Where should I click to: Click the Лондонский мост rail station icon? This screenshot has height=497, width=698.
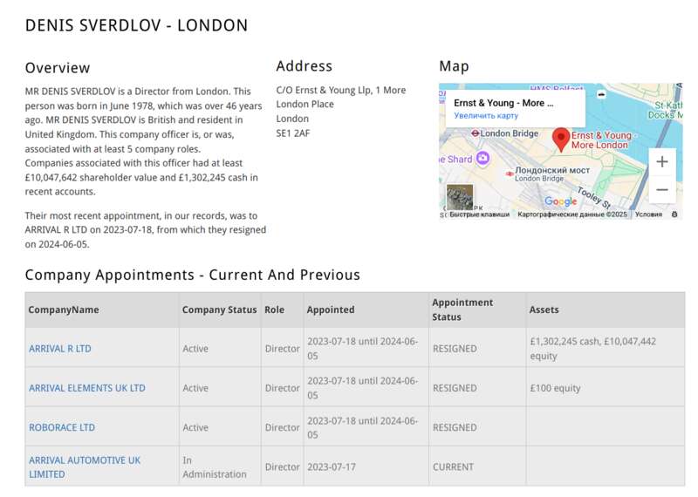[510, 174]
